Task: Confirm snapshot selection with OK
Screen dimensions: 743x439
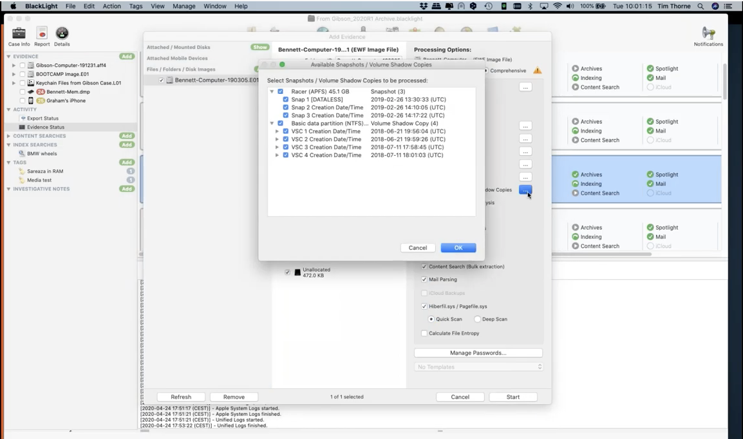Action: [458, 248]
